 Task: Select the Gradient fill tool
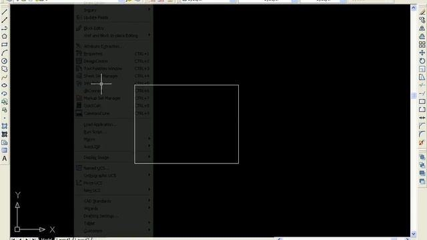5,135
